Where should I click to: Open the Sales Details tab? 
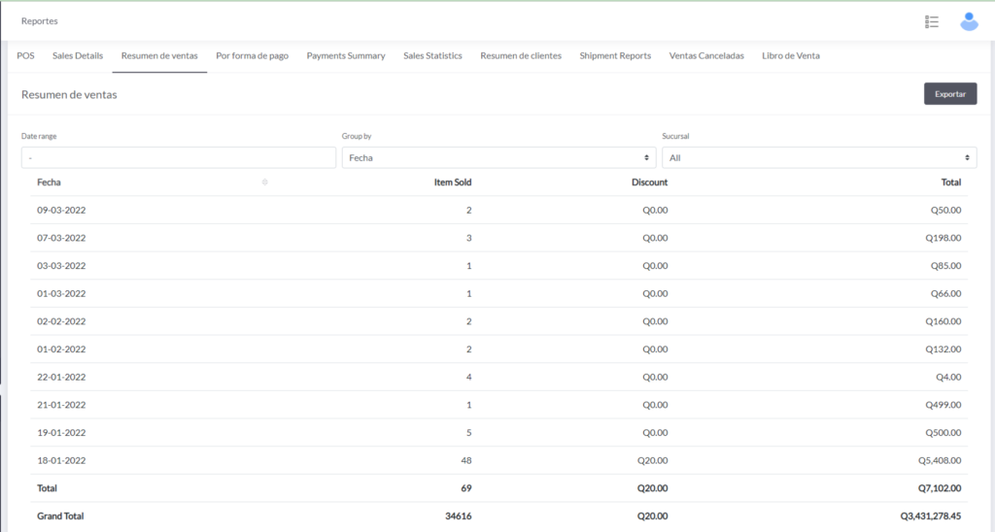[78, 56]
